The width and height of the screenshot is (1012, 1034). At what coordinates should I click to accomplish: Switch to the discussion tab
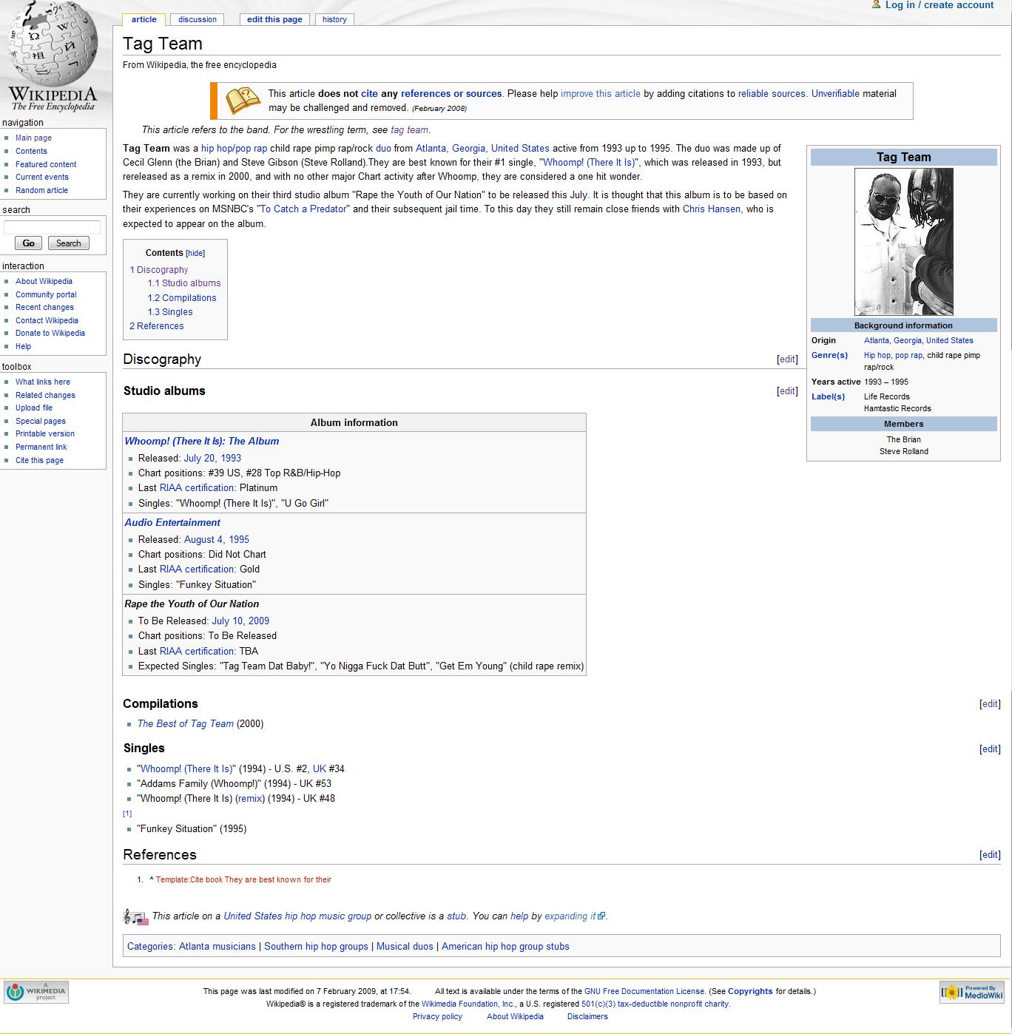pos(198,19)
